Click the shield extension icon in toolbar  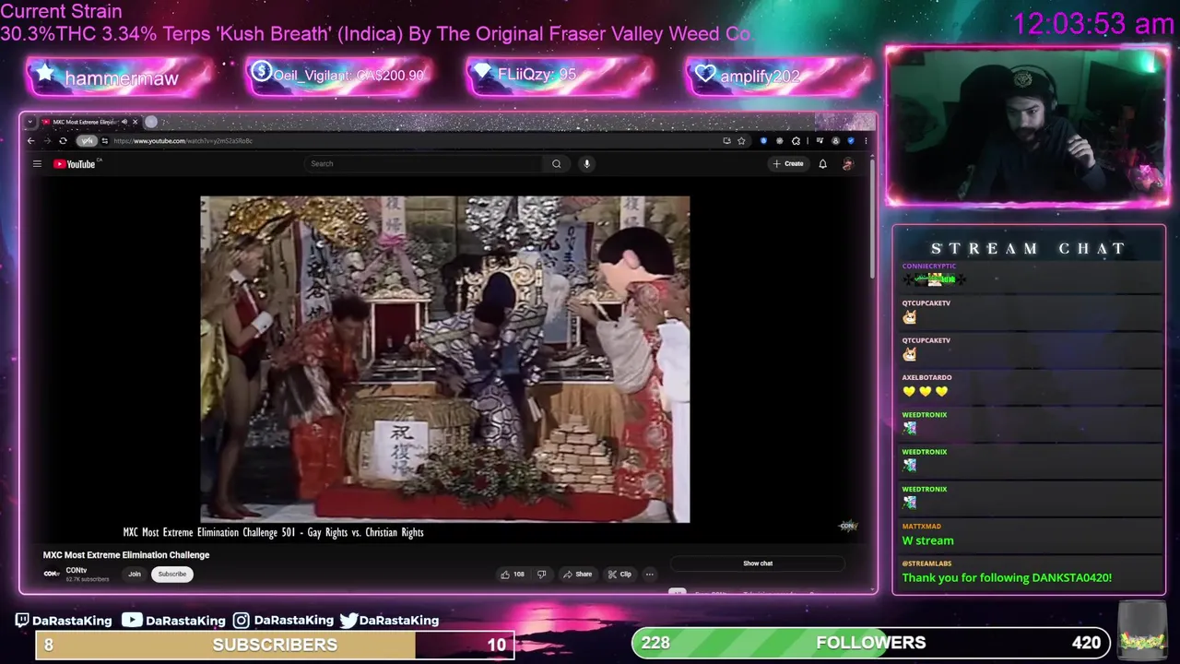click(763, 141)
